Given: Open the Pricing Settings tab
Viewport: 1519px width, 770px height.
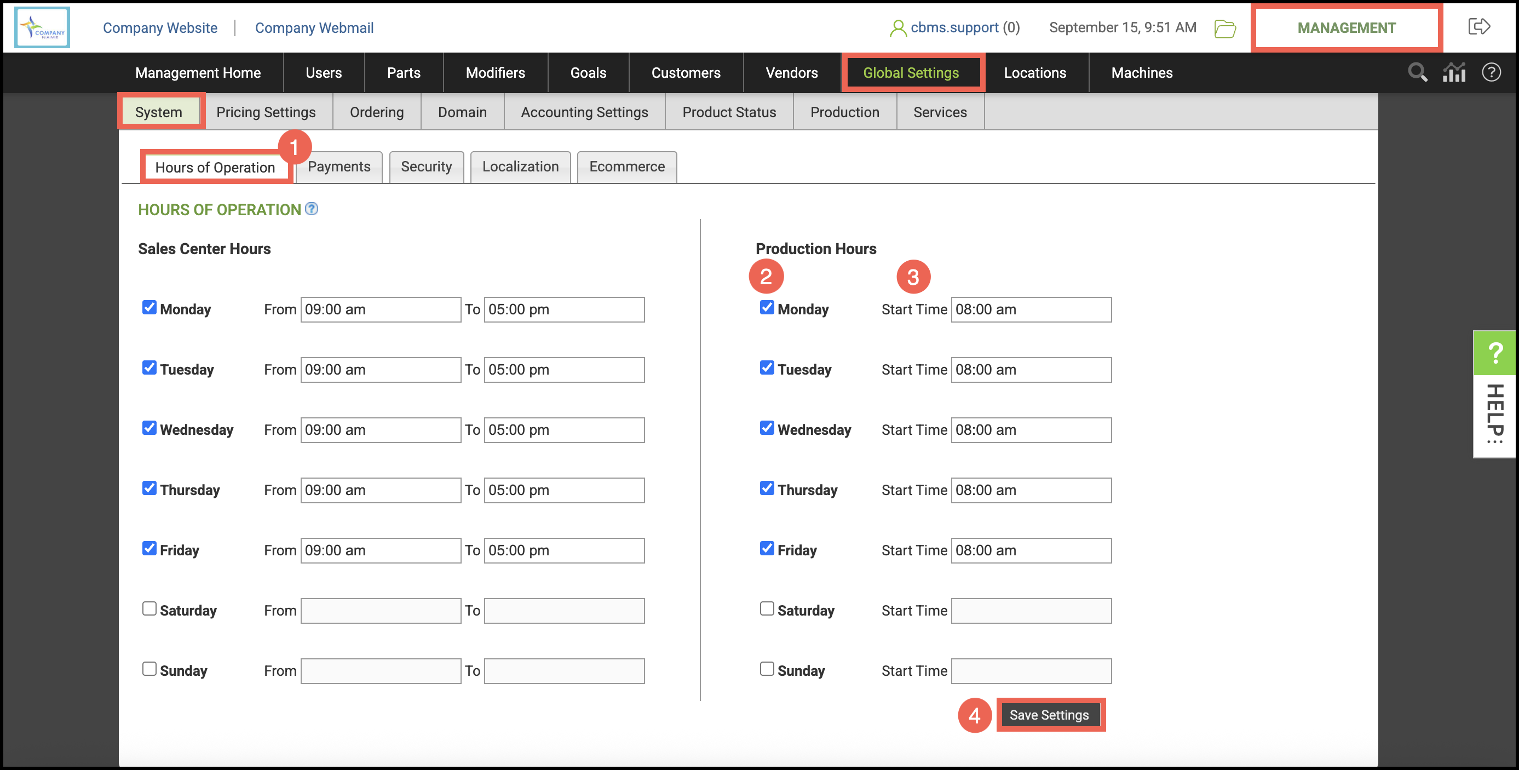Looking at the screenshot, I should 266,112.
